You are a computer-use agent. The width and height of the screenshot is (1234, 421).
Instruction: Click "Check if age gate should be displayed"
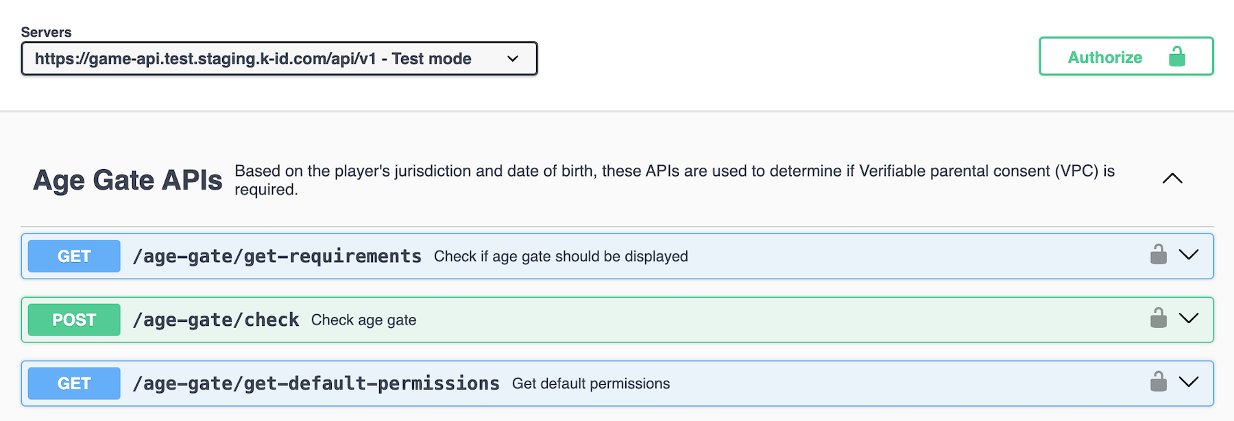coord(561,257)
